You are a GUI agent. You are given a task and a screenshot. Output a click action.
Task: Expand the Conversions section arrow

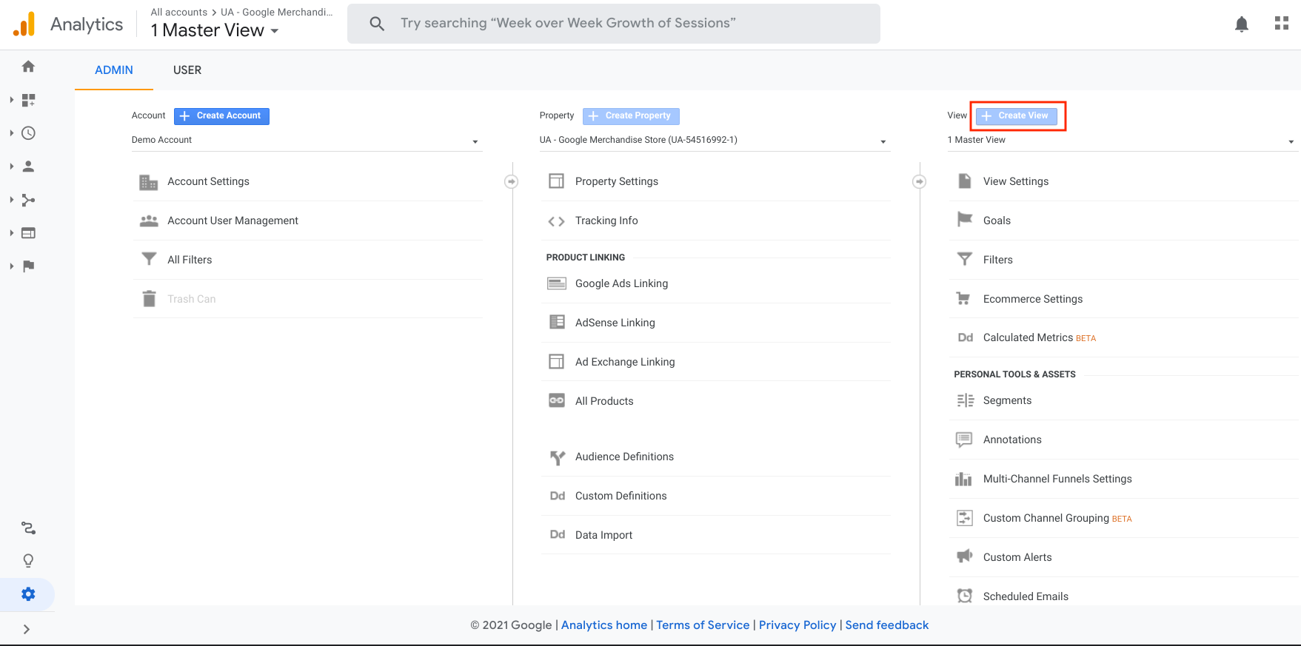pos(11,266)
